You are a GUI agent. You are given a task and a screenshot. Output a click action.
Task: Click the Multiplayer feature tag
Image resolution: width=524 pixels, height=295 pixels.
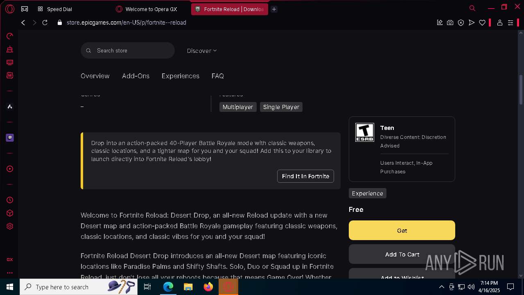pyautogui.click(x=238, y=107)
